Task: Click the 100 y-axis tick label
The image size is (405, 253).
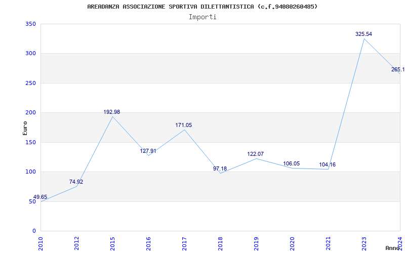Action: [x=30, y=172]
